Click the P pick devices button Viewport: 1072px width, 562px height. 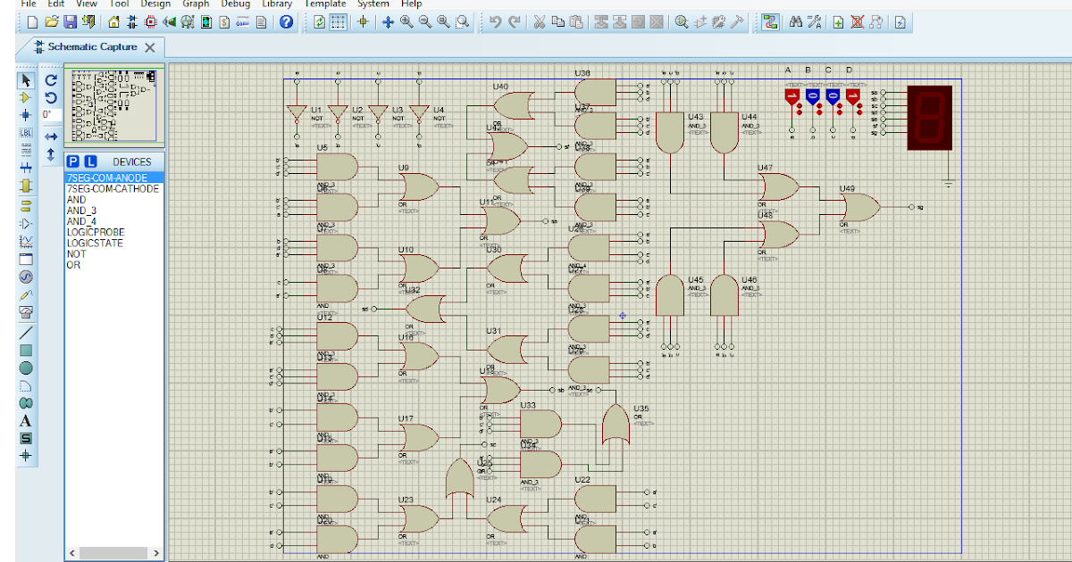[74, 161]
